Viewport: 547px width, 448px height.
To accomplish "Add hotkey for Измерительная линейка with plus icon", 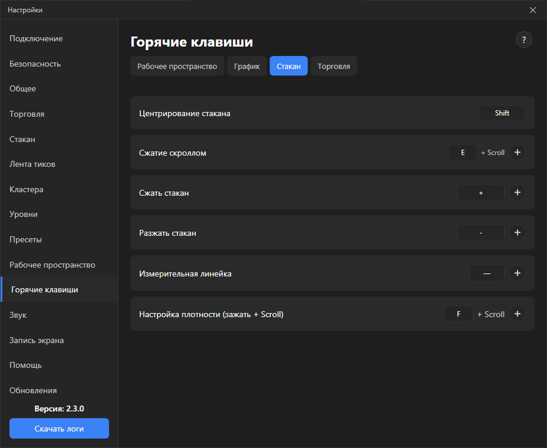I will pyautogui.click(x=518, y=273).
